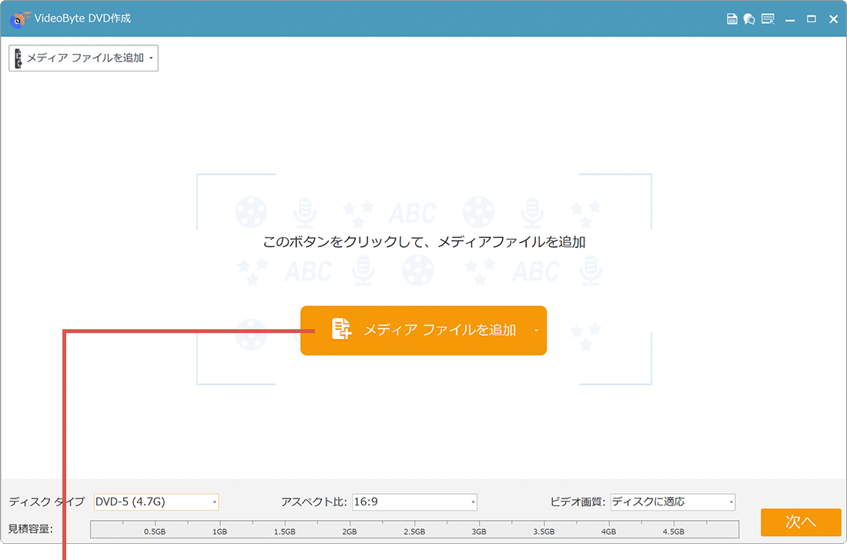This screenshot has width=847, height=560.
Task: Click the dropdown arrow beside ディスク タイプ selector
Action: click(x=213, y=502)
